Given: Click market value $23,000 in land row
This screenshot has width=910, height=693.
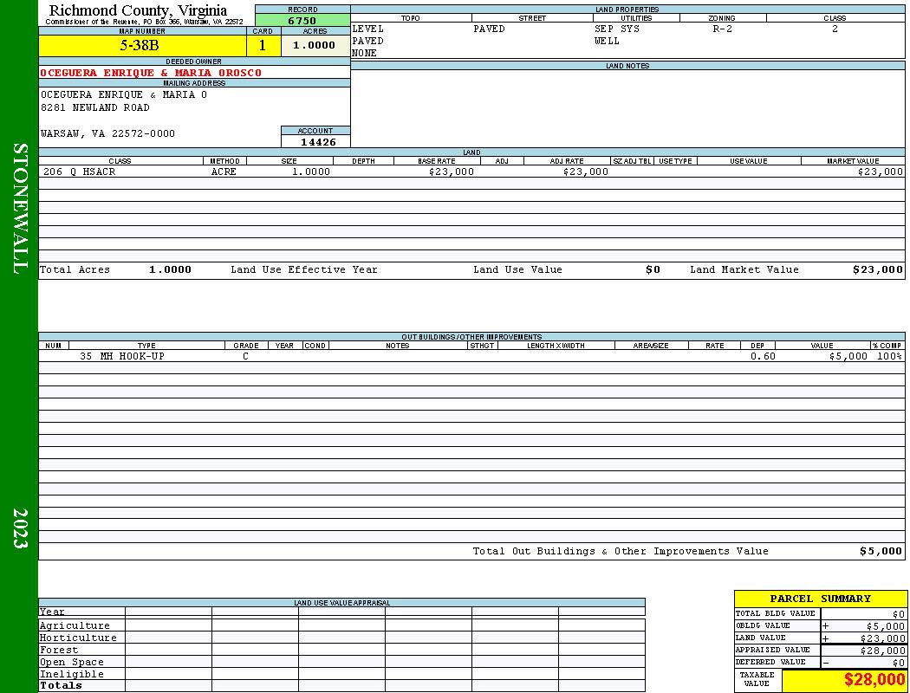Looking at the screenshot, I should 880,172.
